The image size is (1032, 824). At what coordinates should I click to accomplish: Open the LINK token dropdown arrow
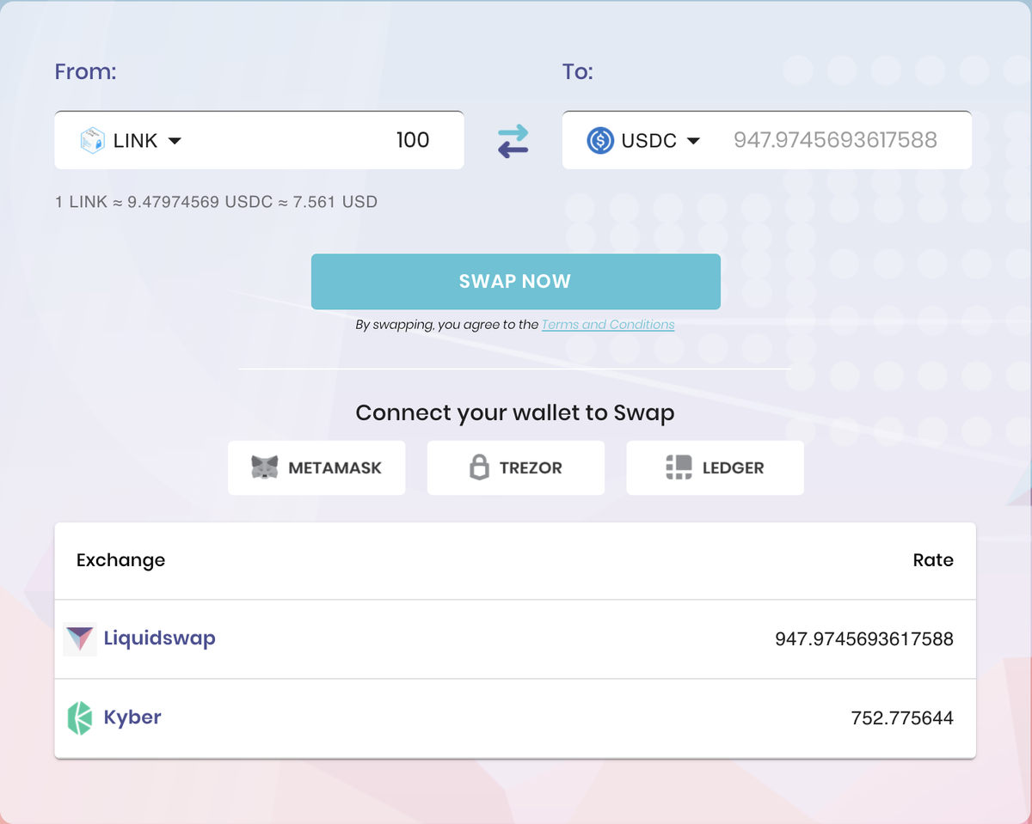click(175, 141)
